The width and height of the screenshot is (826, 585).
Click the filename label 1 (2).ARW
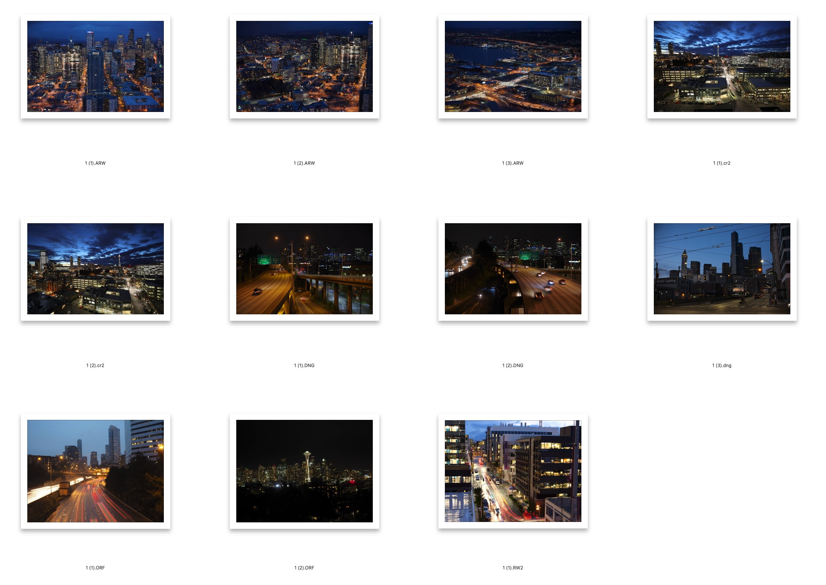(x=304, y=163)
